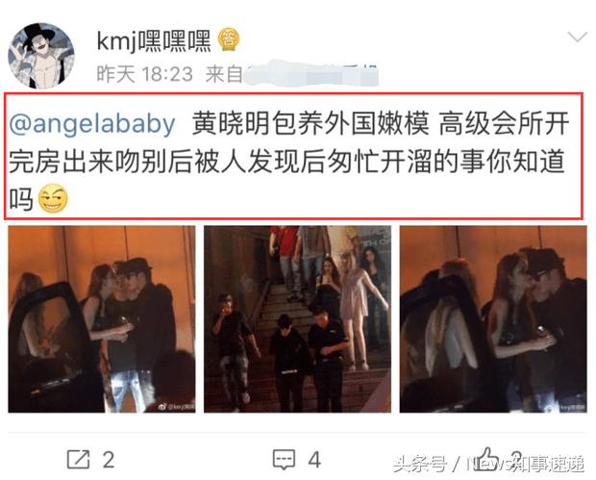
Task: Open the highlighted post text body
Action: (x=293, y=156)
